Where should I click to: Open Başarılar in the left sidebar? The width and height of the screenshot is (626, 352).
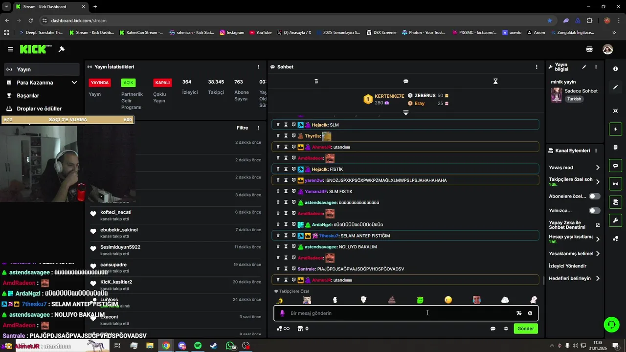click(x=42, y=96)
